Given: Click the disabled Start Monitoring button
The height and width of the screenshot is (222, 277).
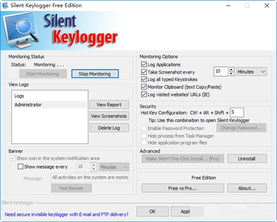Looking at the screenshot, I should 43,74.
